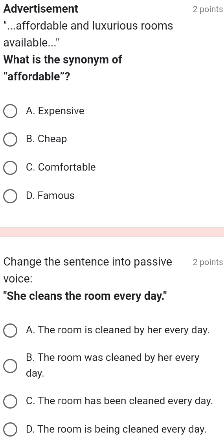Select the C. Comfortable radio button

[10, 168]
